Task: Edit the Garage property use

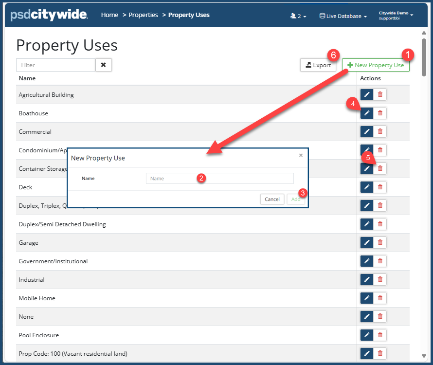Action: coord(367,243)
